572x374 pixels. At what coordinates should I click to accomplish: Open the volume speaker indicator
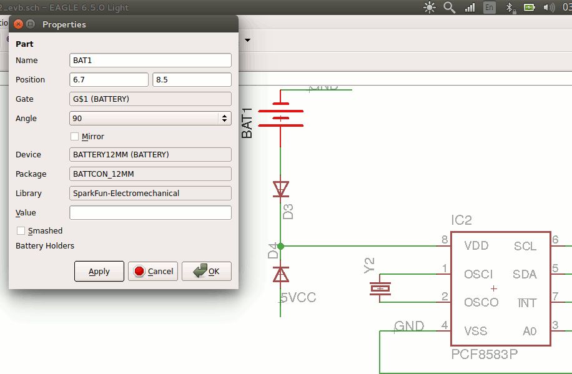(549, 7)
